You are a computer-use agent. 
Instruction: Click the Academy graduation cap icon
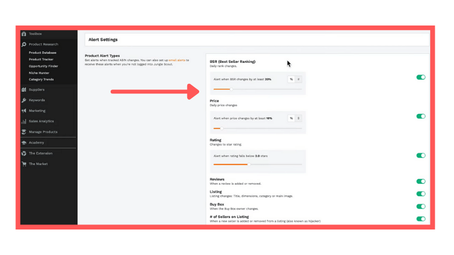pos(24,143)
